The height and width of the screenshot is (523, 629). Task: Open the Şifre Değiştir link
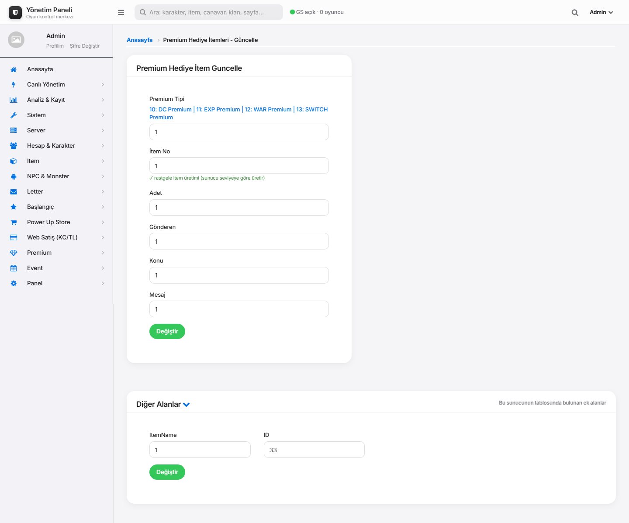[85, 46]
